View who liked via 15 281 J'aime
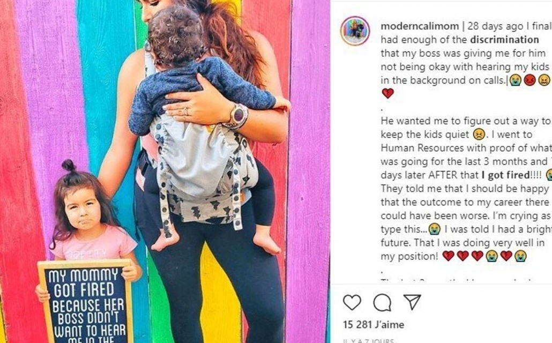 (x=374, y=325)
